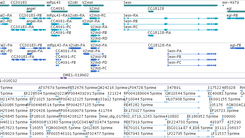Click the EC40083.5prime EST label
Screen dimensions: 245x138
click(222, 94)
